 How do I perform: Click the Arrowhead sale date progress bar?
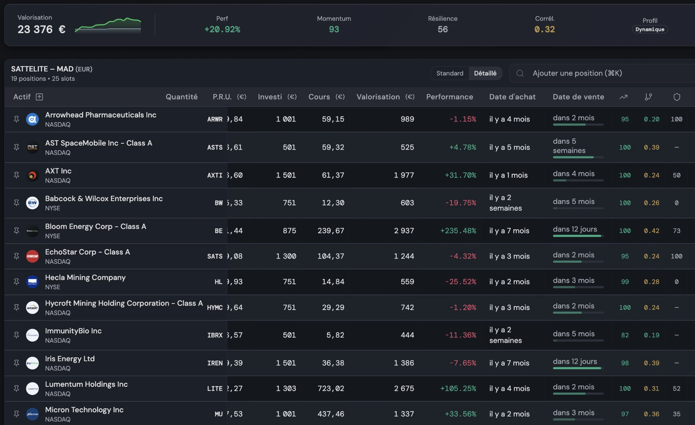pyautogui.click(x=578, y=124)
